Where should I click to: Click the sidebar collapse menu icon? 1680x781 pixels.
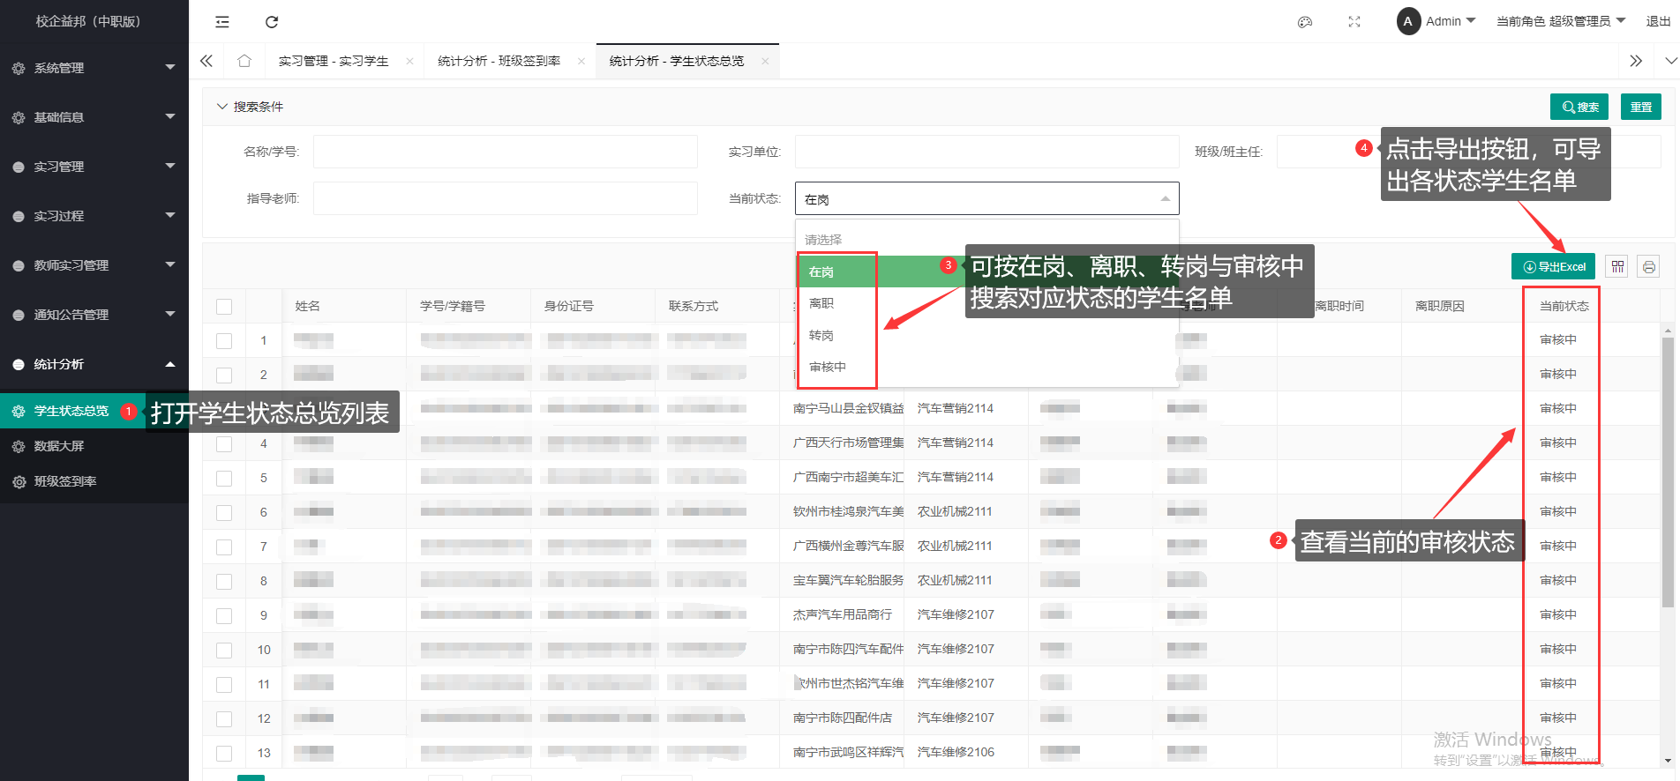pos(222,22)
